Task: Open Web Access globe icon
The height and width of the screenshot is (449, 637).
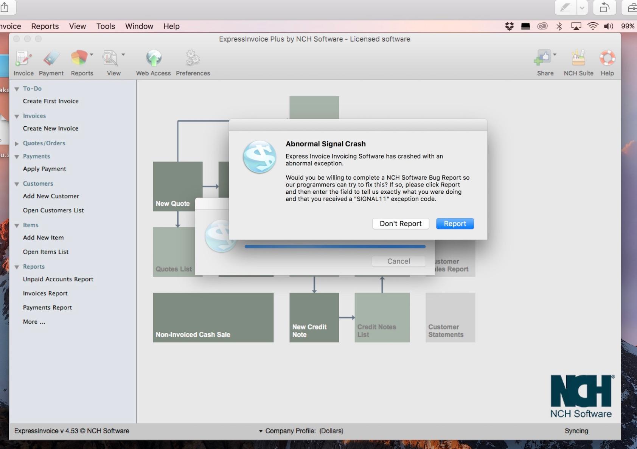Action: 153,59
